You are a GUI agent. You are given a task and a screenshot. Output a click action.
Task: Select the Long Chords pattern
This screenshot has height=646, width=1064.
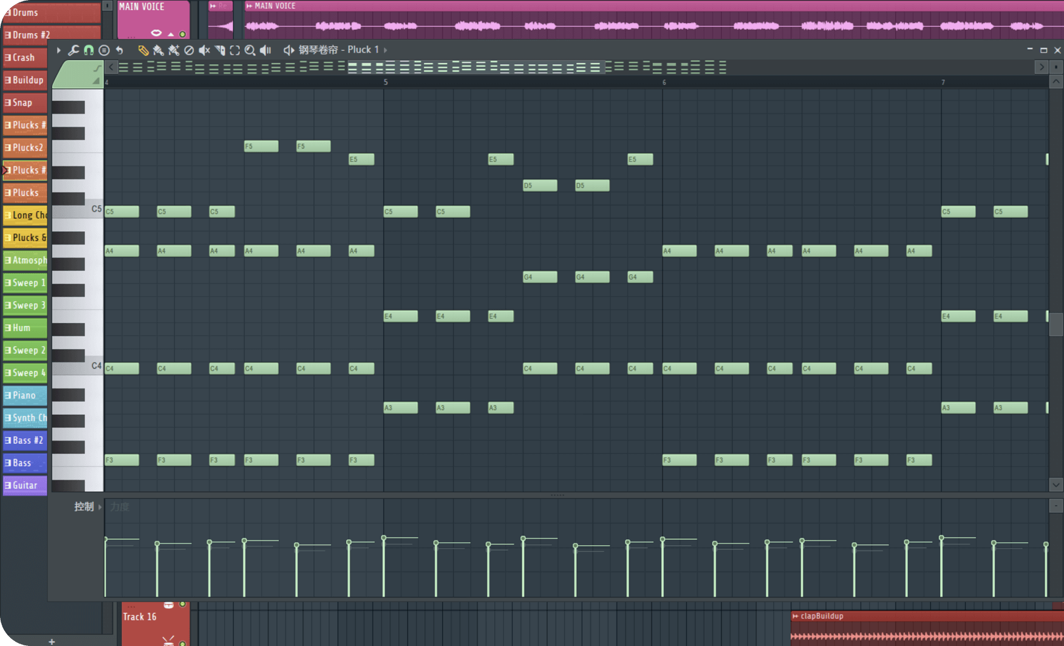tap(25, 215)
